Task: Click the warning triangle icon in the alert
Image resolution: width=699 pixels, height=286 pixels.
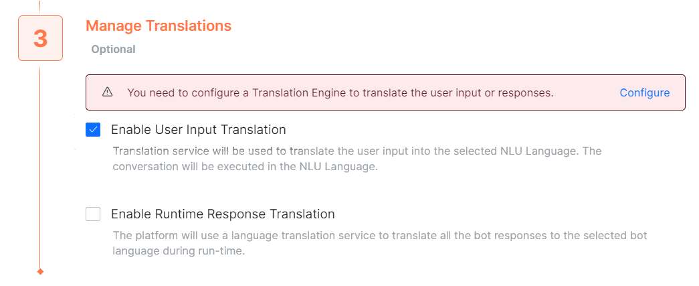Action: coord(107,92)
